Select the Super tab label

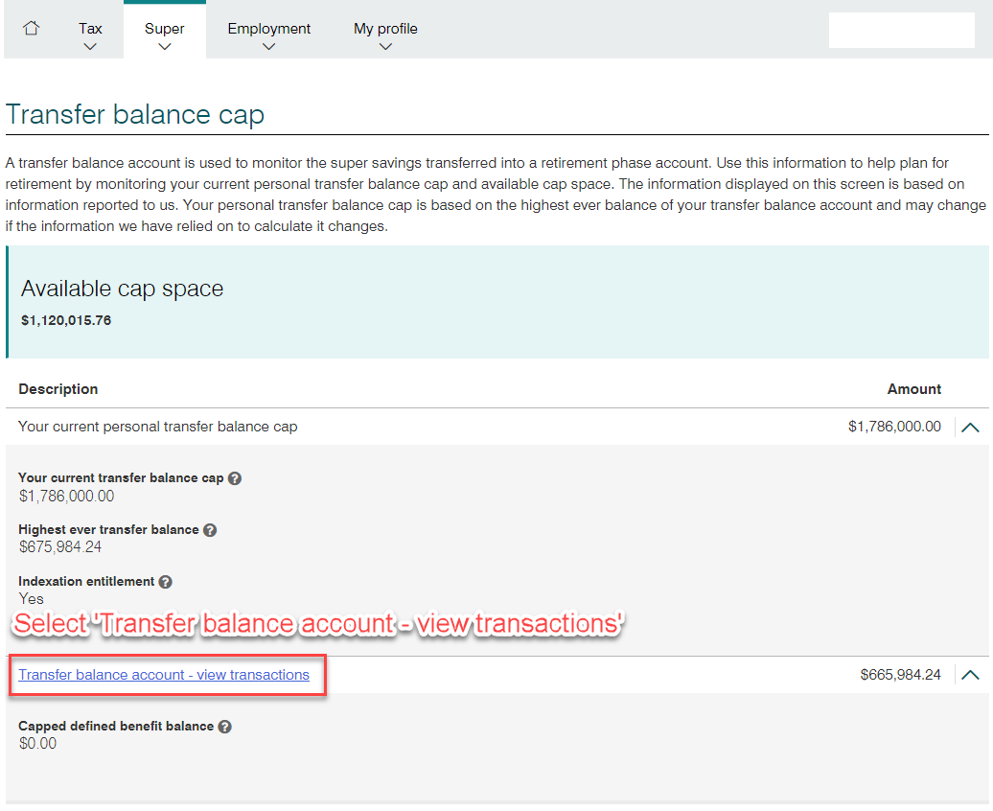click(164, 29)
